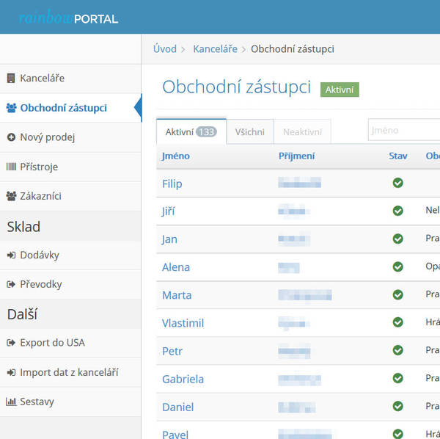Viewport: 440px width, 439px height.
Task: Switch to the Všichni tab
Action: coord(250,131)
